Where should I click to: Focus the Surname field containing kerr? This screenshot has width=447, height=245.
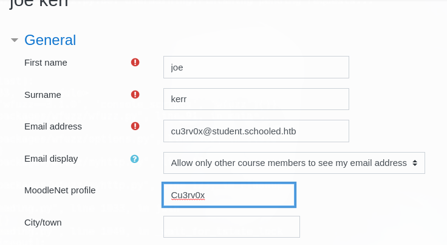256,99
